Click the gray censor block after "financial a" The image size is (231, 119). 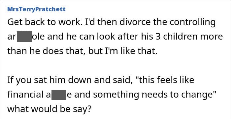(59, 95)
